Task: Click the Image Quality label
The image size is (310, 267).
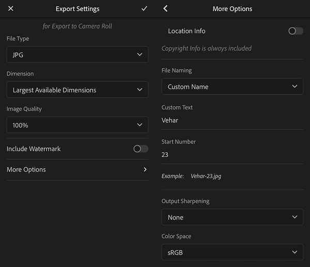Action: coord(24,109)
